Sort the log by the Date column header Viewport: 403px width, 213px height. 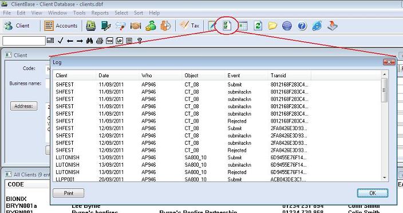pos(117,76)
